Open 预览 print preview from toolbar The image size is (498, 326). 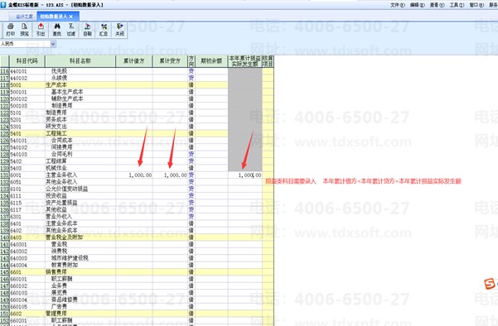pyautogui.click(x=25, y=30)
